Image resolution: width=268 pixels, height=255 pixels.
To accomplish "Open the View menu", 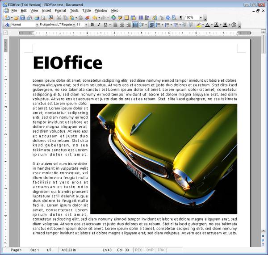I will [34, 11].
